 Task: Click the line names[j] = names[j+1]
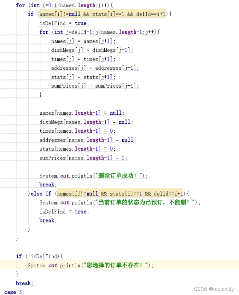coord(83,41)
